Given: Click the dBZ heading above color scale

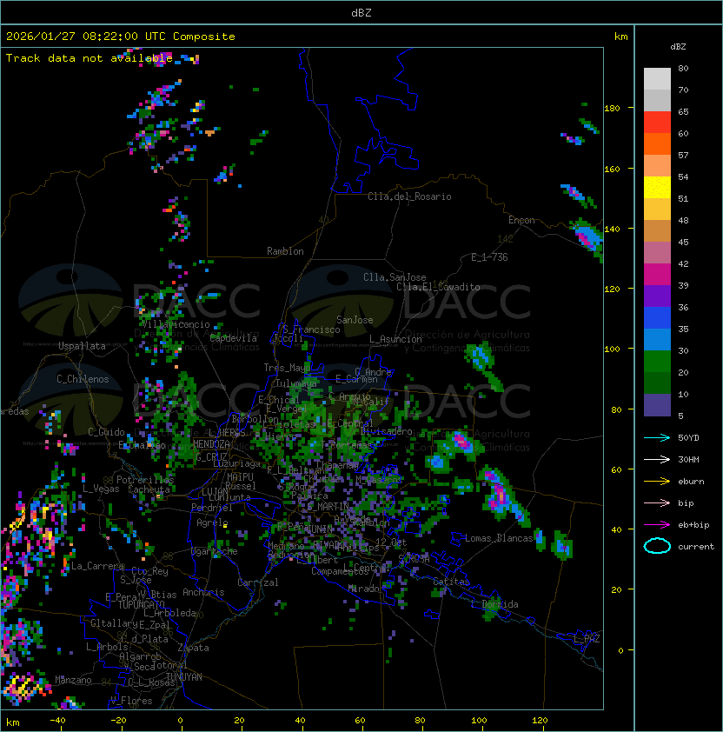Looking at the screenshot, I should coord(678,46).
